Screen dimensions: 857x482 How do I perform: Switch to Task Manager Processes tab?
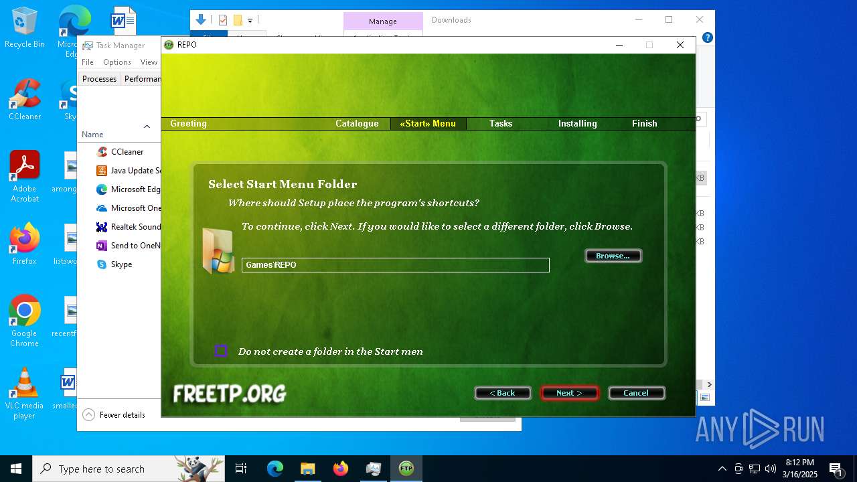pos(100,79)
